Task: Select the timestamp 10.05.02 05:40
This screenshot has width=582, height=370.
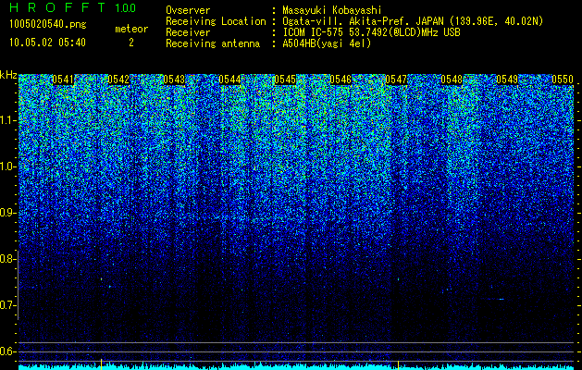Action: pyautogui.click(x=47, y=43)
